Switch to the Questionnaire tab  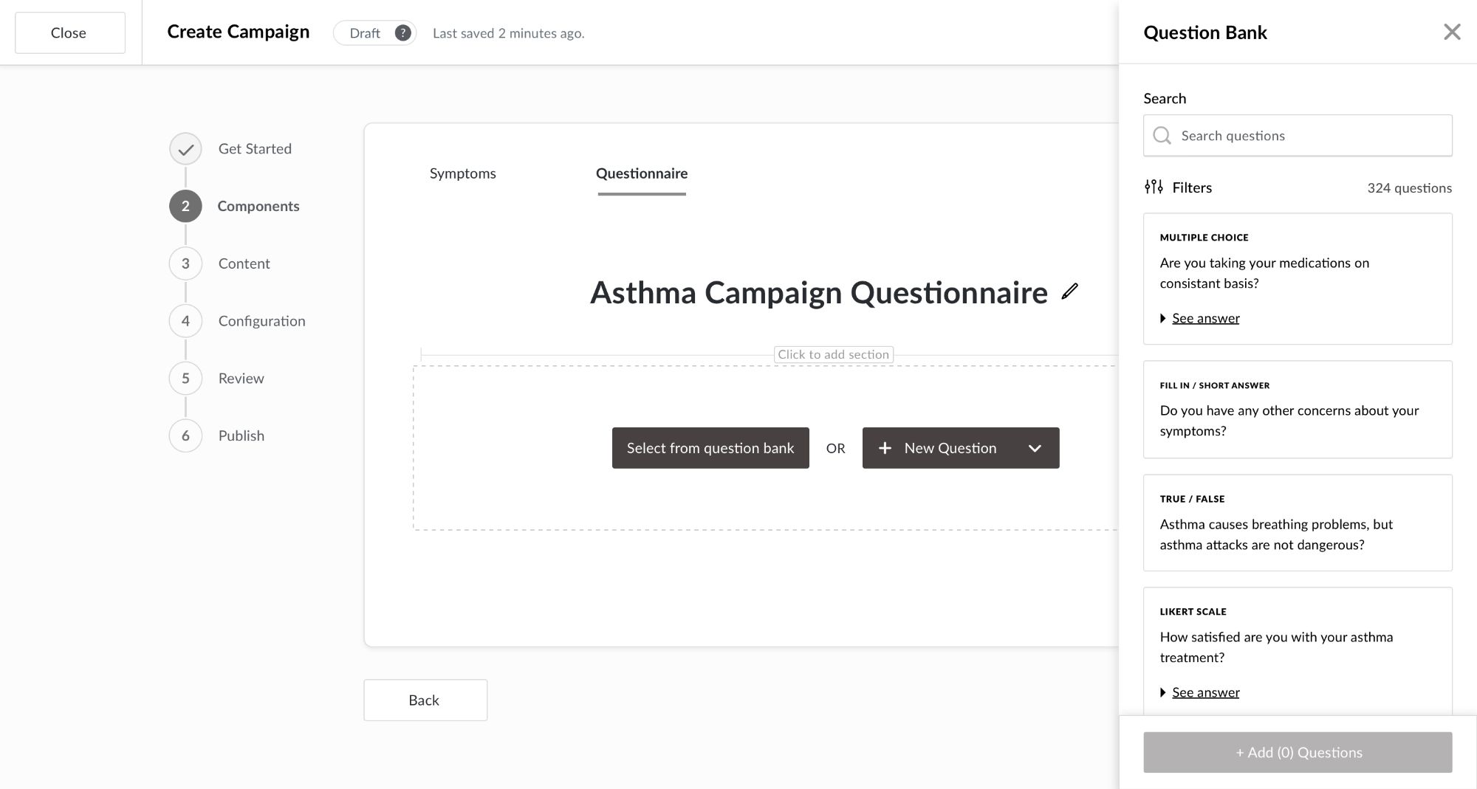click(641, 173)
